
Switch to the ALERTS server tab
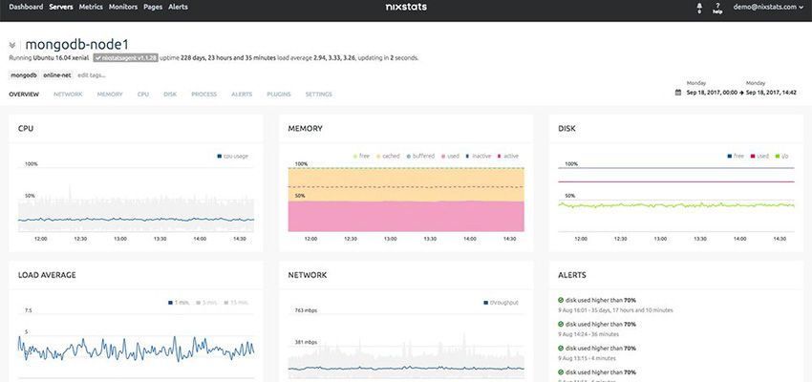point(242,95)
